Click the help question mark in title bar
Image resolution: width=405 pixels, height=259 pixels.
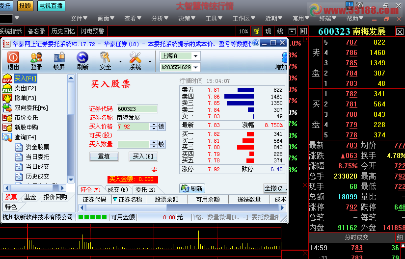point(256,43)
